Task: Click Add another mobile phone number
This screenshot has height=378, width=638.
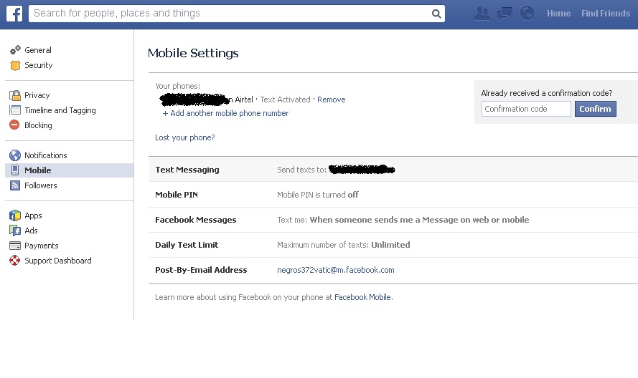Action: tap(225, 113)
